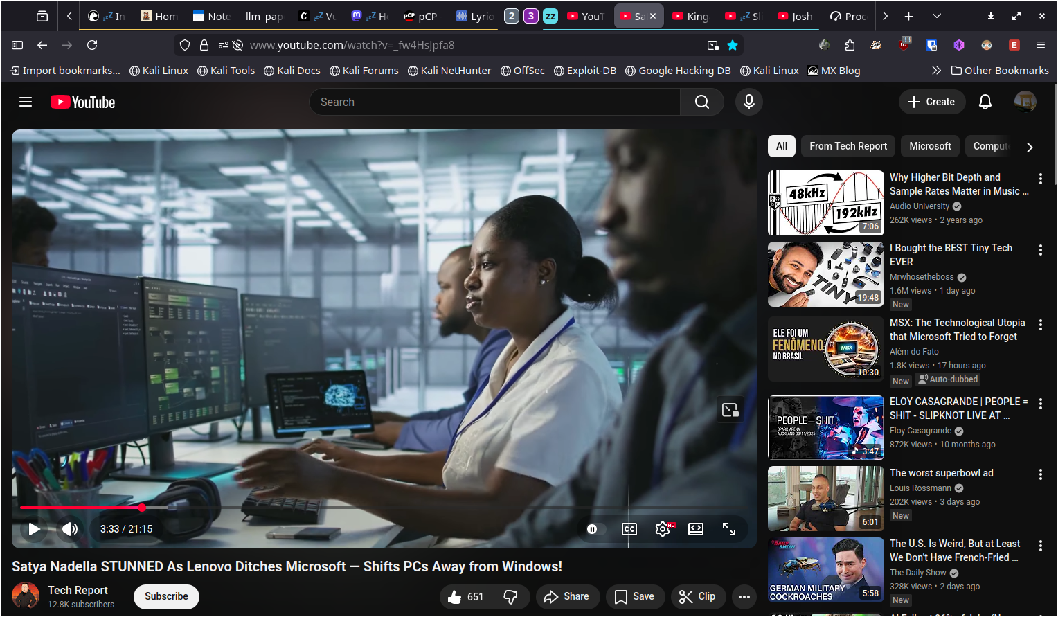The height and width of the screenshot is (617, 1058).
Task: Mute the video volume
Action: click(70, 529)
